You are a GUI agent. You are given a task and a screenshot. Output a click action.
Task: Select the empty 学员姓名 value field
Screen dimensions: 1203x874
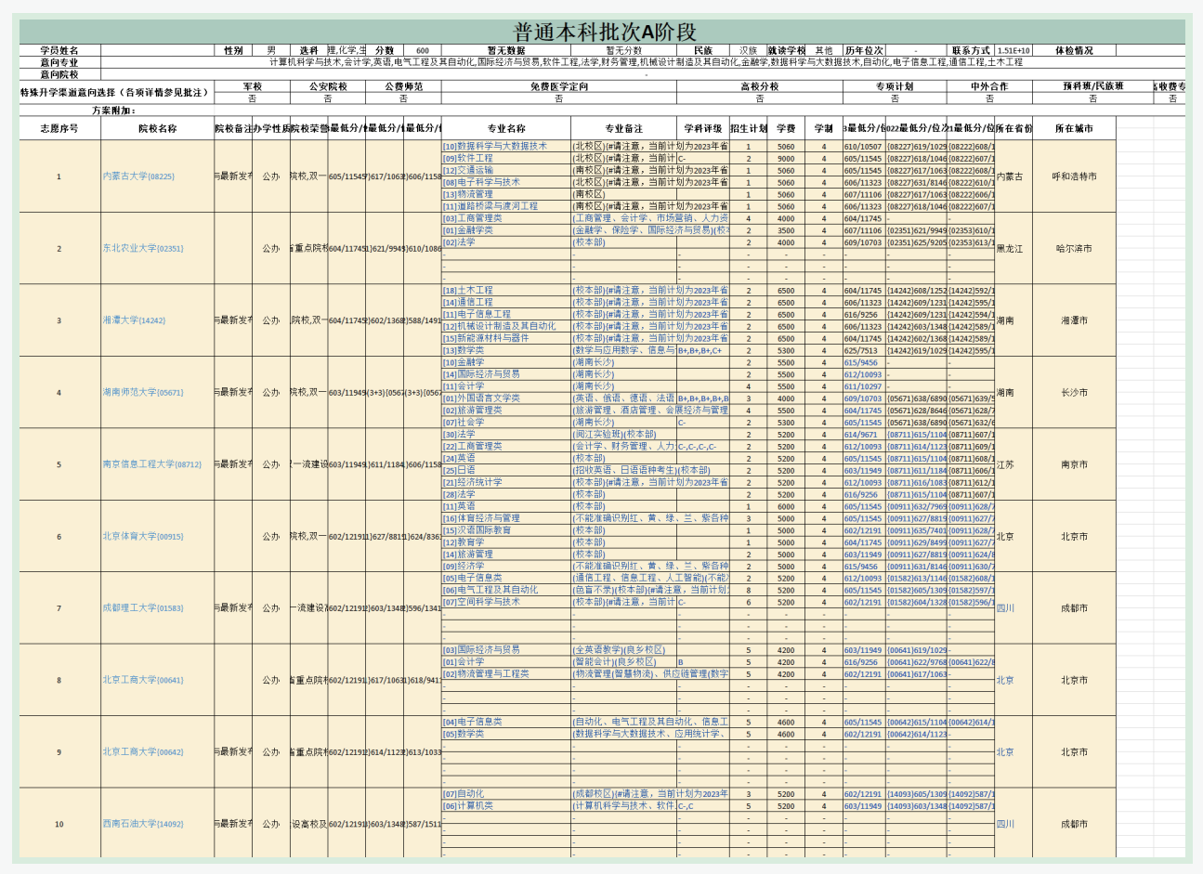tap(157, 51)
